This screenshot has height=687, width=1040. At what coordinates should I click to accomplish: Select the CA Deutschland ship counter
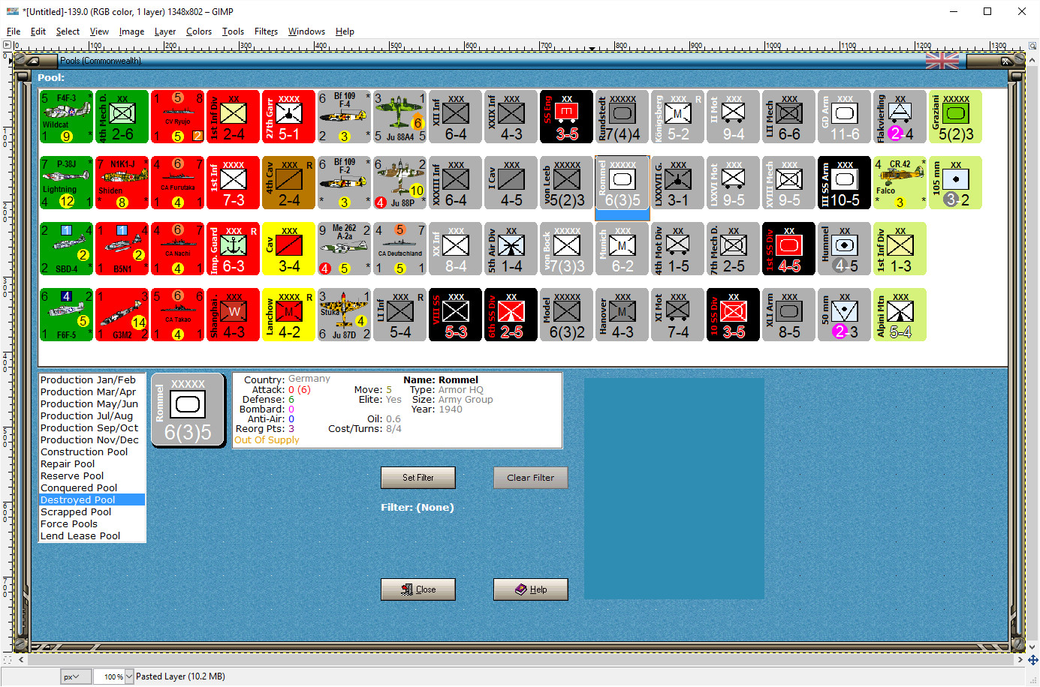point(399,249)
